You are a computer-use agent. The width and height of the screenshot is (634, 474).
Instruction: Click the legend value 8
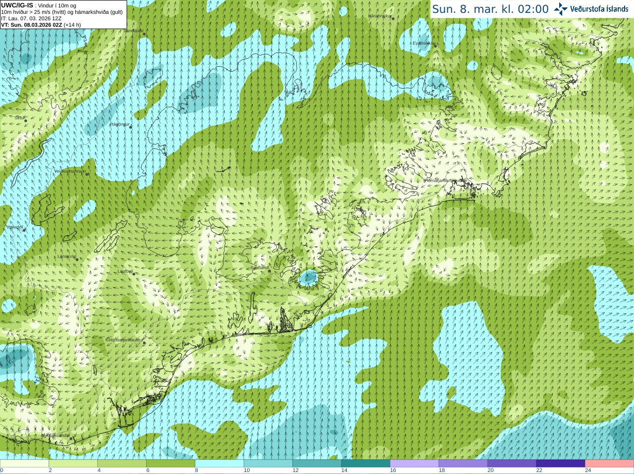(197, 471)
